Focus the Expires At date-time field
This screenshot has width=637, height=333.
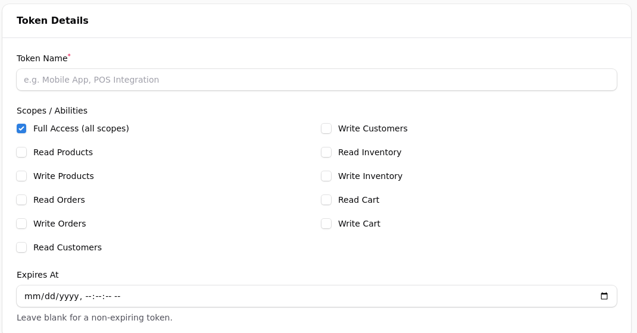[317, 296]
